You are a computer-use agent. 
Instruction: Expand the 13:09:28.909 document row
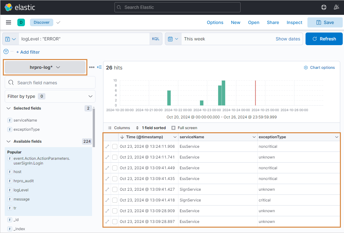pyautogui.click(x=107, y=211)
